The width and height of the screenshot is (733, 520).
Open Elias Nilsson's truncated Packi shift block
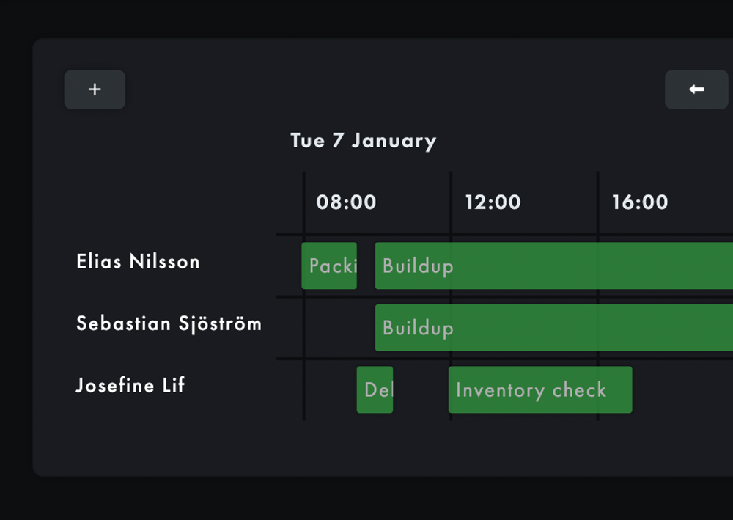pos(329,266)
